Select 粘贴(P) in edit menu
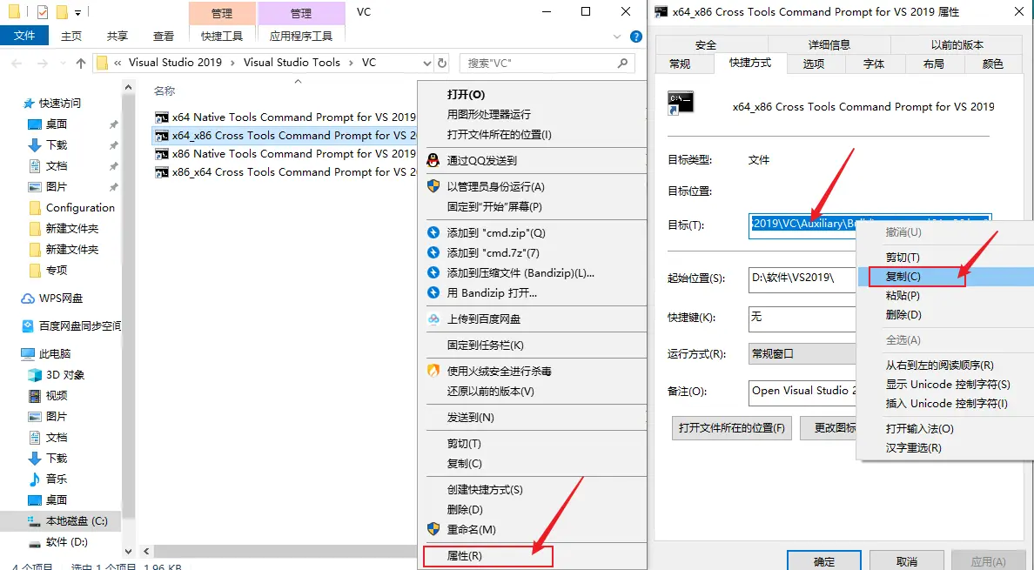The width and height of the screenshot is (1034, 570). pyautogui.click(x=903, y=296)
